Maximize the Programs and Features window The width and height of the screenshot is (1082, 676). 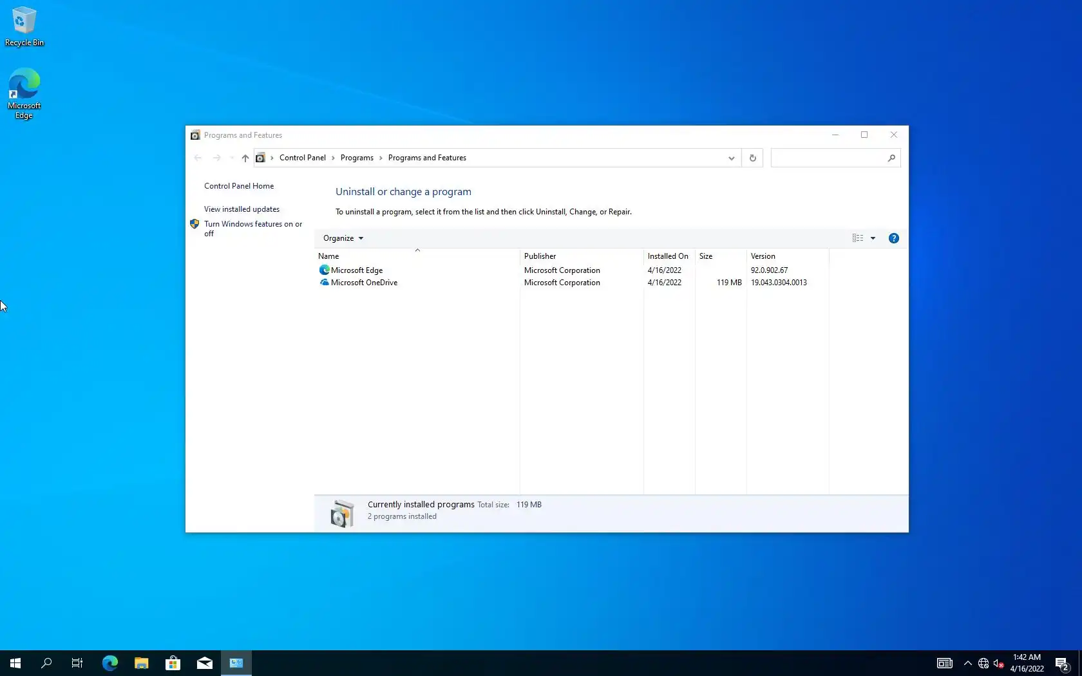[x=864, y=135]
